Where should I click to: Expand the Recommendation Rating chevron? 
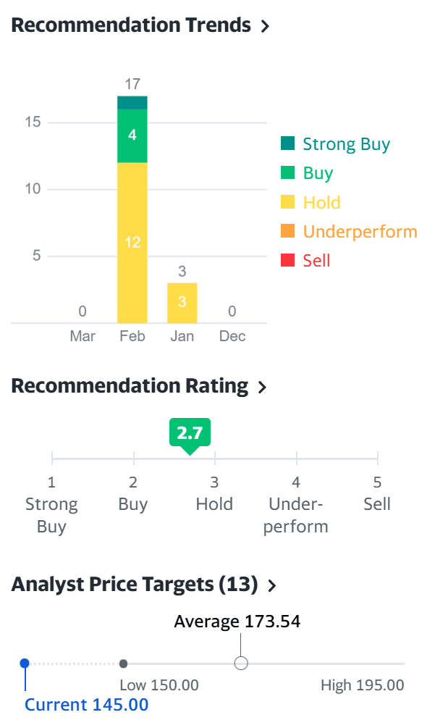tap(262, 388)
